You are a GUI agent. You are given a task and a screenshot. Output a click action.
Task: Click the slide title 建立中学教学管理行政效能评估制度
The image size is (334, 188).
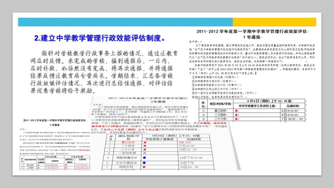100,37
